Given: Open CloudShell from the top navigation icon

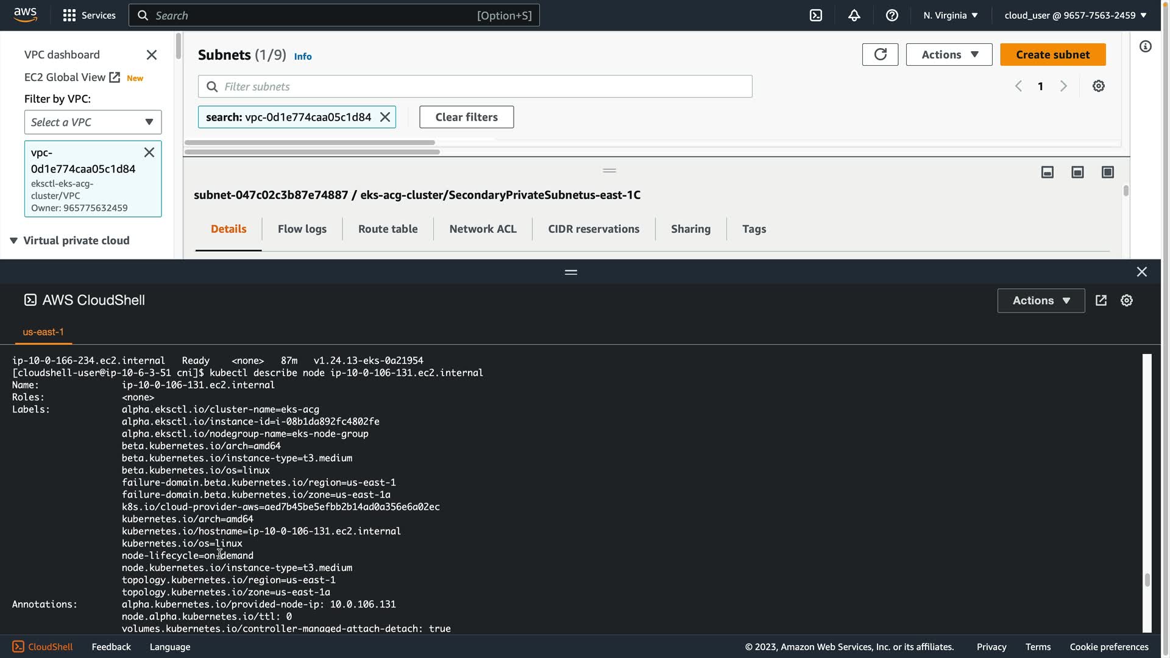Looking at the screenshot, I should (816, 15).
